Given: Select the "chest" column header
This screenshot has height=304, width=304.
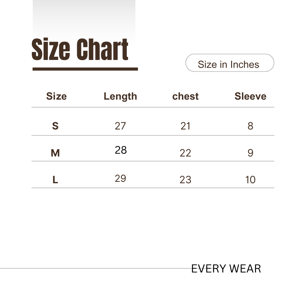Looking at the screenshot, I should [x=185, y=96].
